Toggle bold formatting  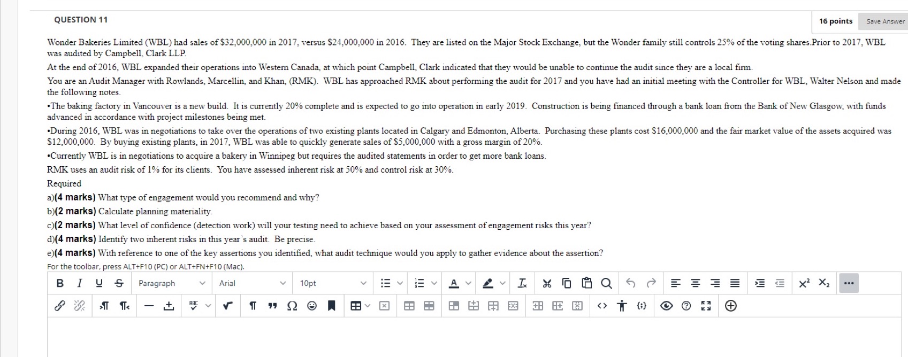(x=60, y=283)
